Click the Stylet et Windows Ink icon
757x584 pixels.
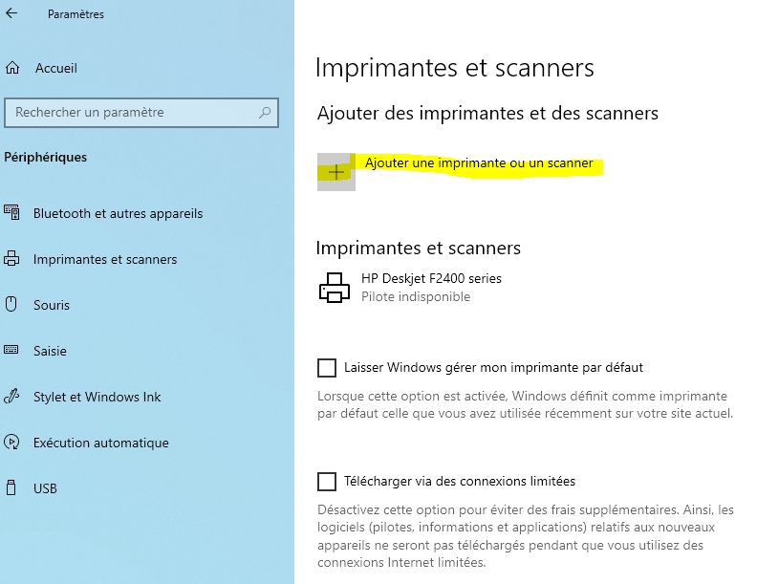(x=11, y=397)
